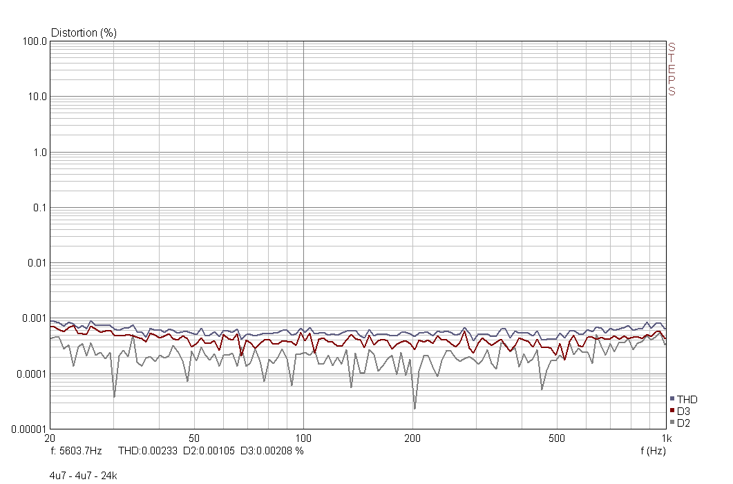Click the 10.0 y-axis tick label

37,97
